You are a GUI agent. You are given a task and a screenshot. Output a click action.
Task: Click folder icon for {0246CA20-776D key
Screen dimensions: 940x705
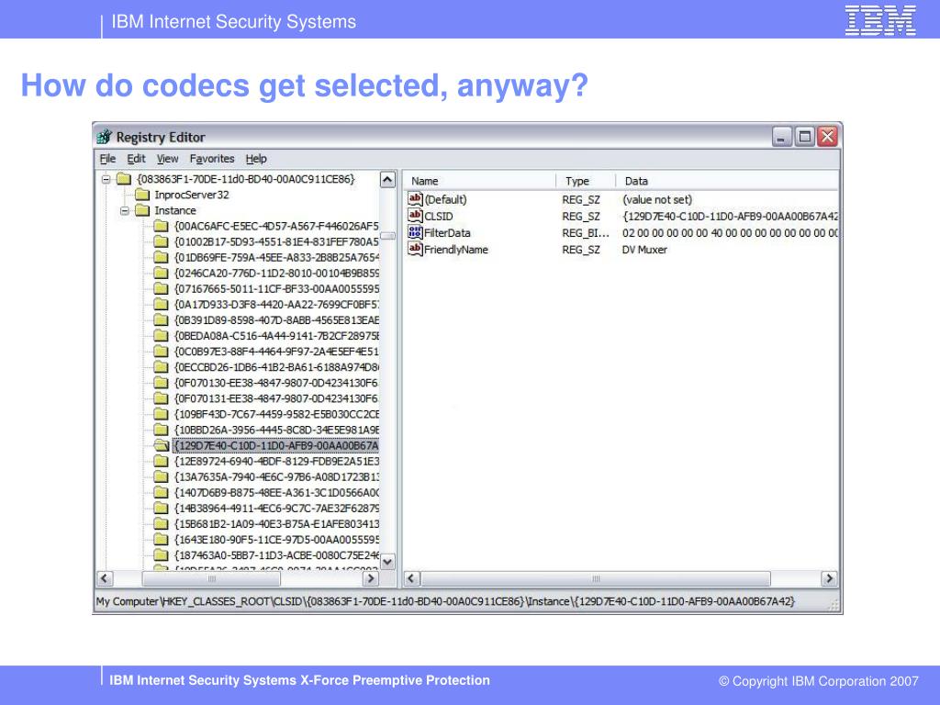pos(161,273)
